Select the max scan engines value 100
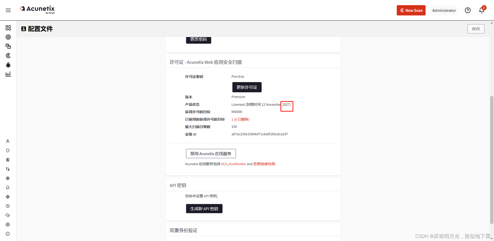This screenshot has height=241, width=494. click(x=234, y=127)
